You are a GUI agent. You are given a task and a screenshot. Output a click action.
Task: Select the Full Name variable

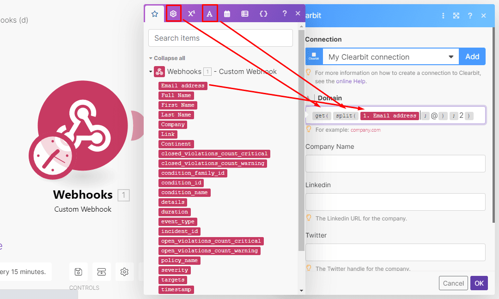176,95
